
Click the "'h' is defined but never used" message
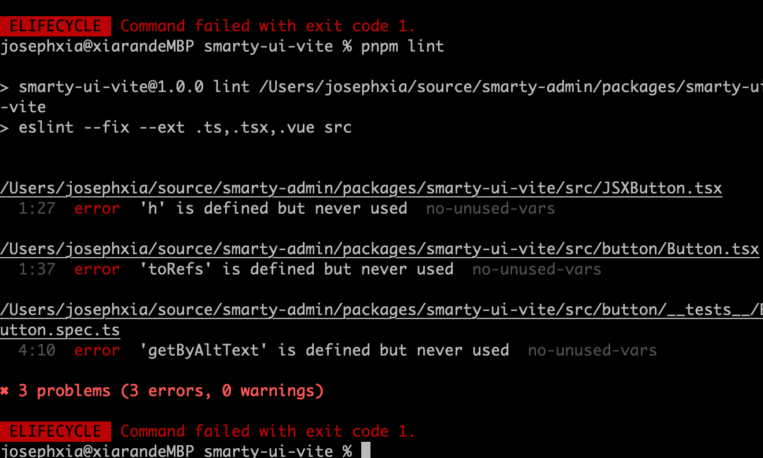coord(273,208)
